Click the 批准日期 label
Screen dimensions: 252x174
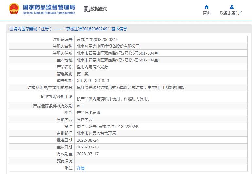pos(64,140)
